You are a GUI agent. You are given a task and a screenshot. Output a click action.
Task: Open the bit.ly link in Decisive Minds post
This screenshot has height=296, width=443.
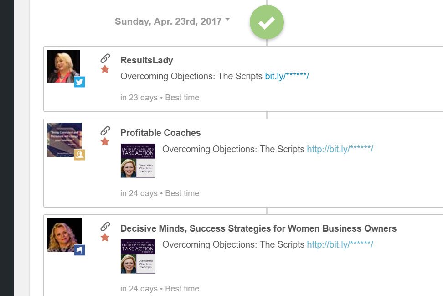(x=340, y=244)
